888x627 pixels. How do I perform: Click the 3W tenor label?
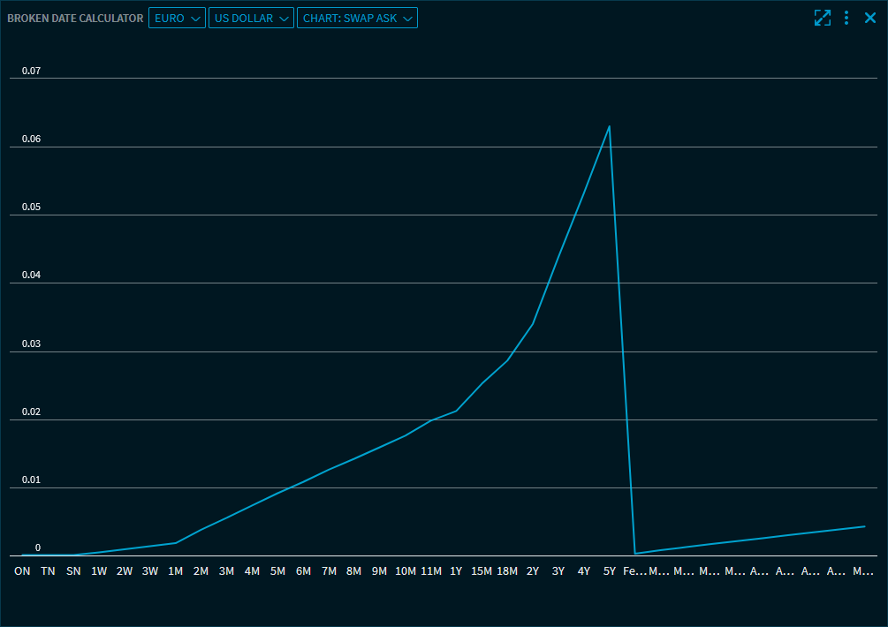[x=150, y=571]
